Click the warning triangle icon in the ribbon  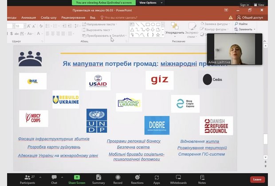pyautogui.click(x=231, y=18)
